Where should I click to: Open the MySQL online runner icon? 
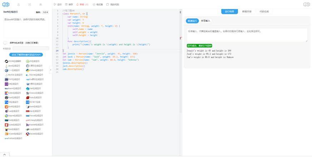pyautogui.click(x=6, y=75)
